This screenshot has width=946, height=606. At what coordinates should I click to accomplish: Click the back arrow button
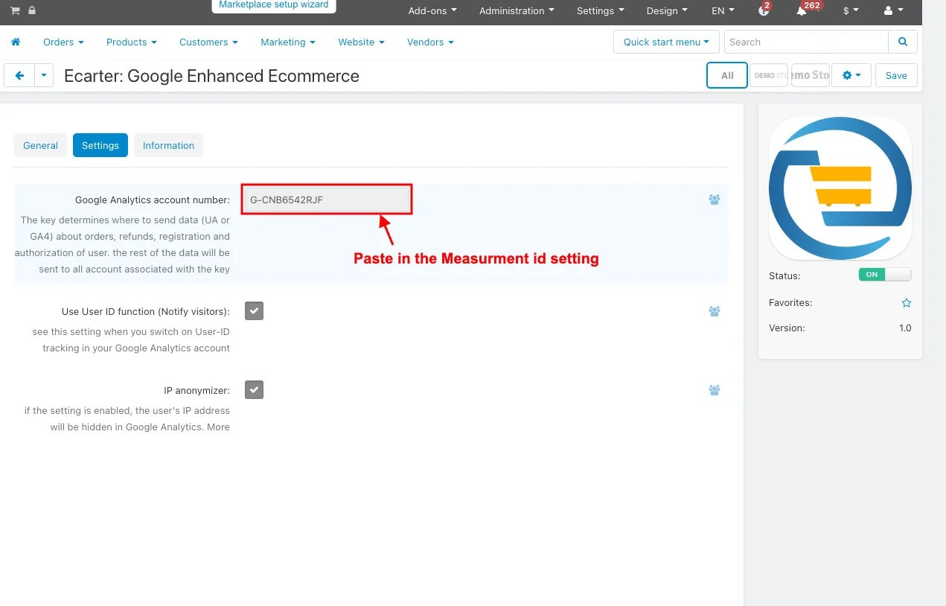pyautogui.click(x=19, y=75)
